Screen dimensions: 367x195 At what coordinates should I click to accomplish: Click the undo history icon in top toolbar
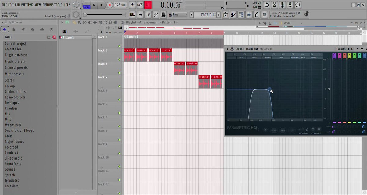pos(267,5)
